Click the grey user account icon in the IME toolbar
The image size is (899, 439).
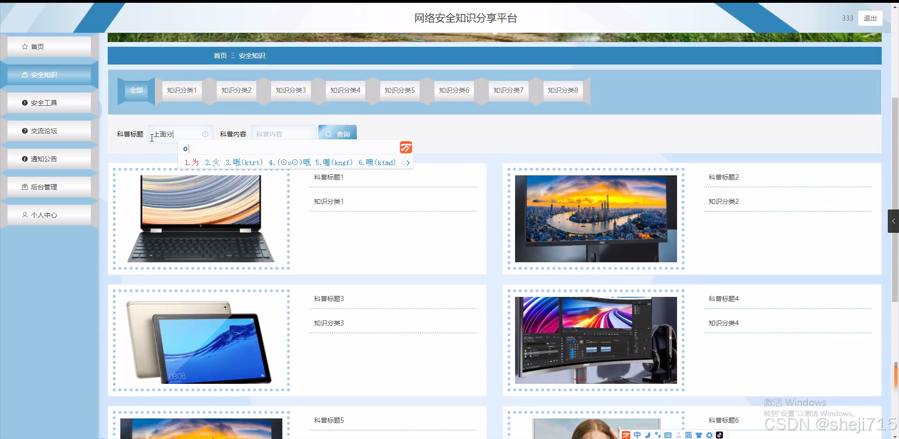(x=678, y=435)
